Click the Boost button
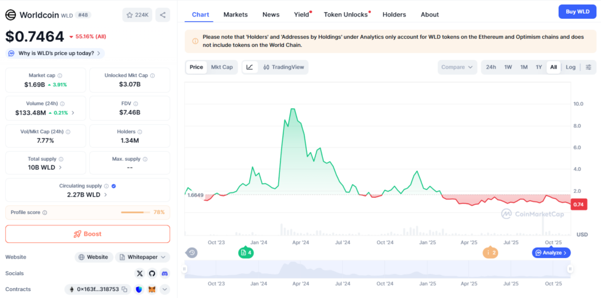The width and height of the screenshot is (601, 298). pyautogui.click(x=87, y=234)
